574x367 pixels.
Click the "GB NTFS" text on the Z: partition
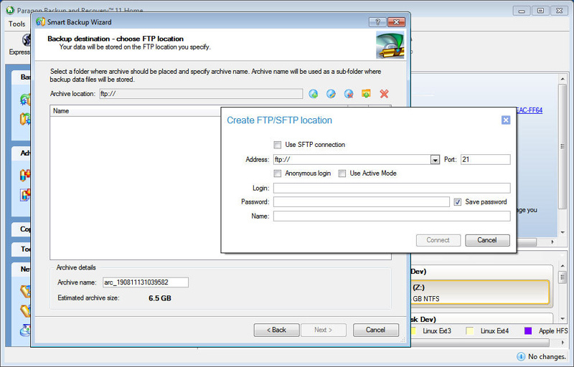pos(426,299)
